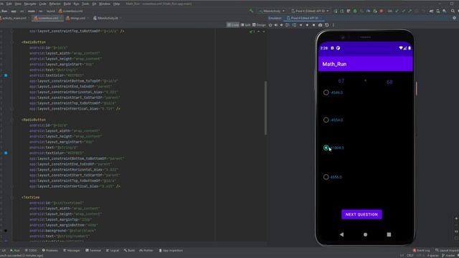Collapse first RadioButton tag fold

point(12,42)
